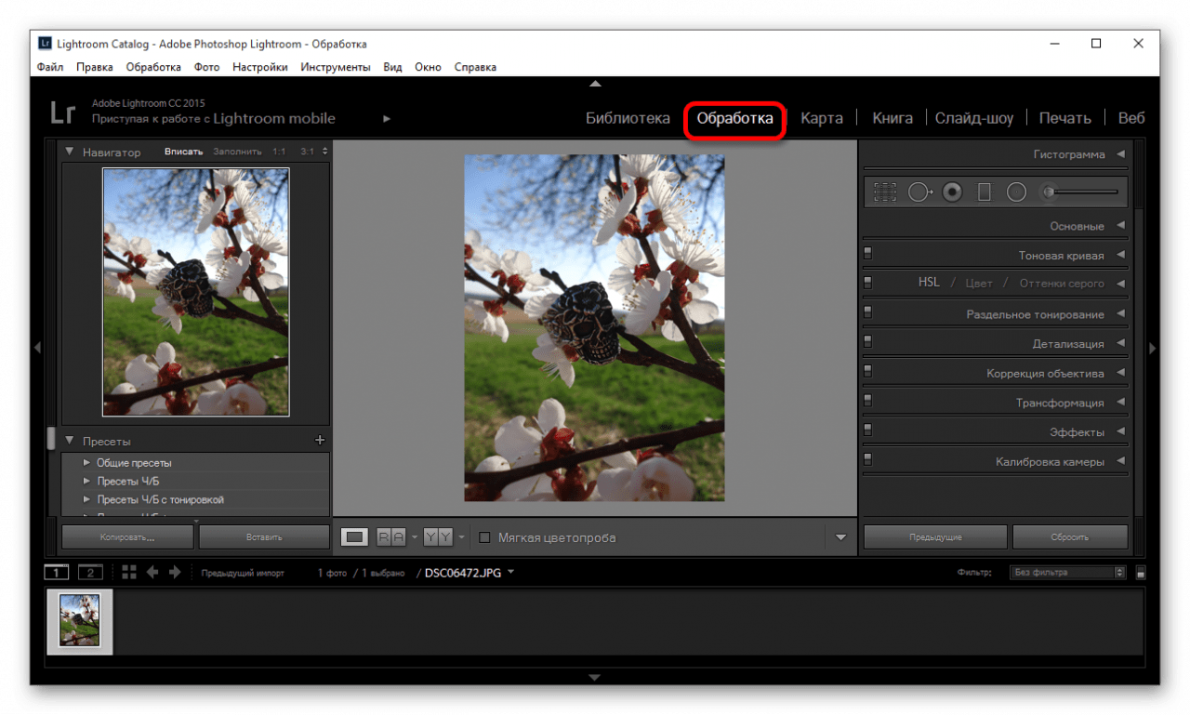Toggle the Трансформация panel switch
Viewport: 1190px width, 715px height.
pyautogui.click(x=867, y=401)
